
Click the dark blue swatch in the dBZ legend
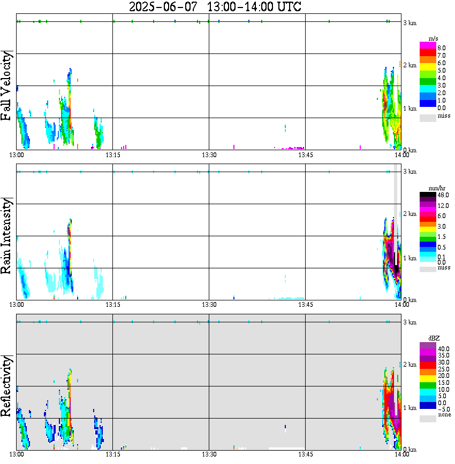[428, 406]
